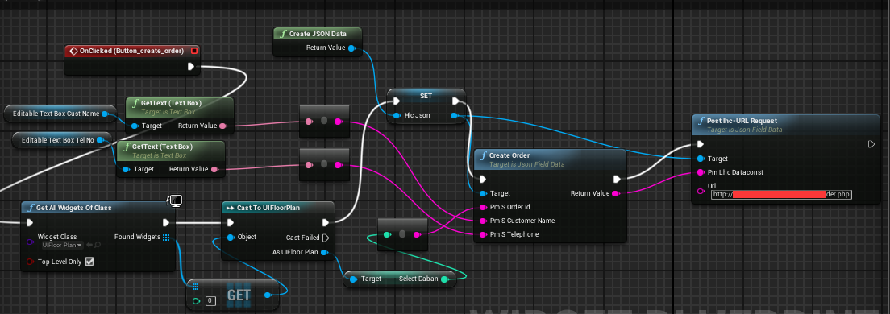Click the As UIFloor Plan output pin

point(324,252)
